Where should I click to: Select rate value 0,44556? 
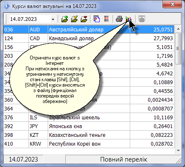click(152, 91)
